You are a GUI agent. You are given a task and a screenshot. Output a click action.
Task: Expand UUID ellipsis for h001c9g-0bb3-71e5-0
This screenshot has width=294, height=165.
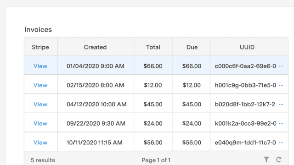click(x=281, y=85)
